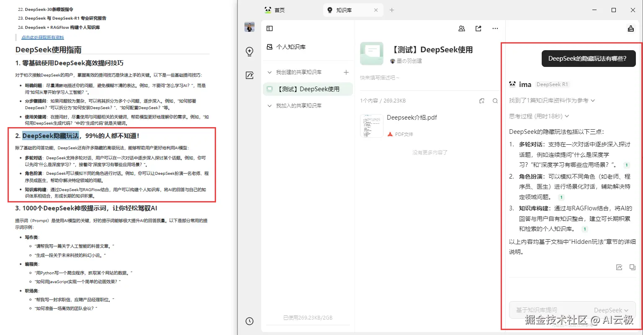Select 【测试】DeepSeek使用 in the sidebar list
Image resolution: width=643 pixels, height=335 pixels.
[x=308, y=89]
